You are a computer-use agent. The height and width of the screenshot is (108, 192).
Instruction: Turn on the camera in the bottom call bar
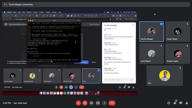coord(85,103)
